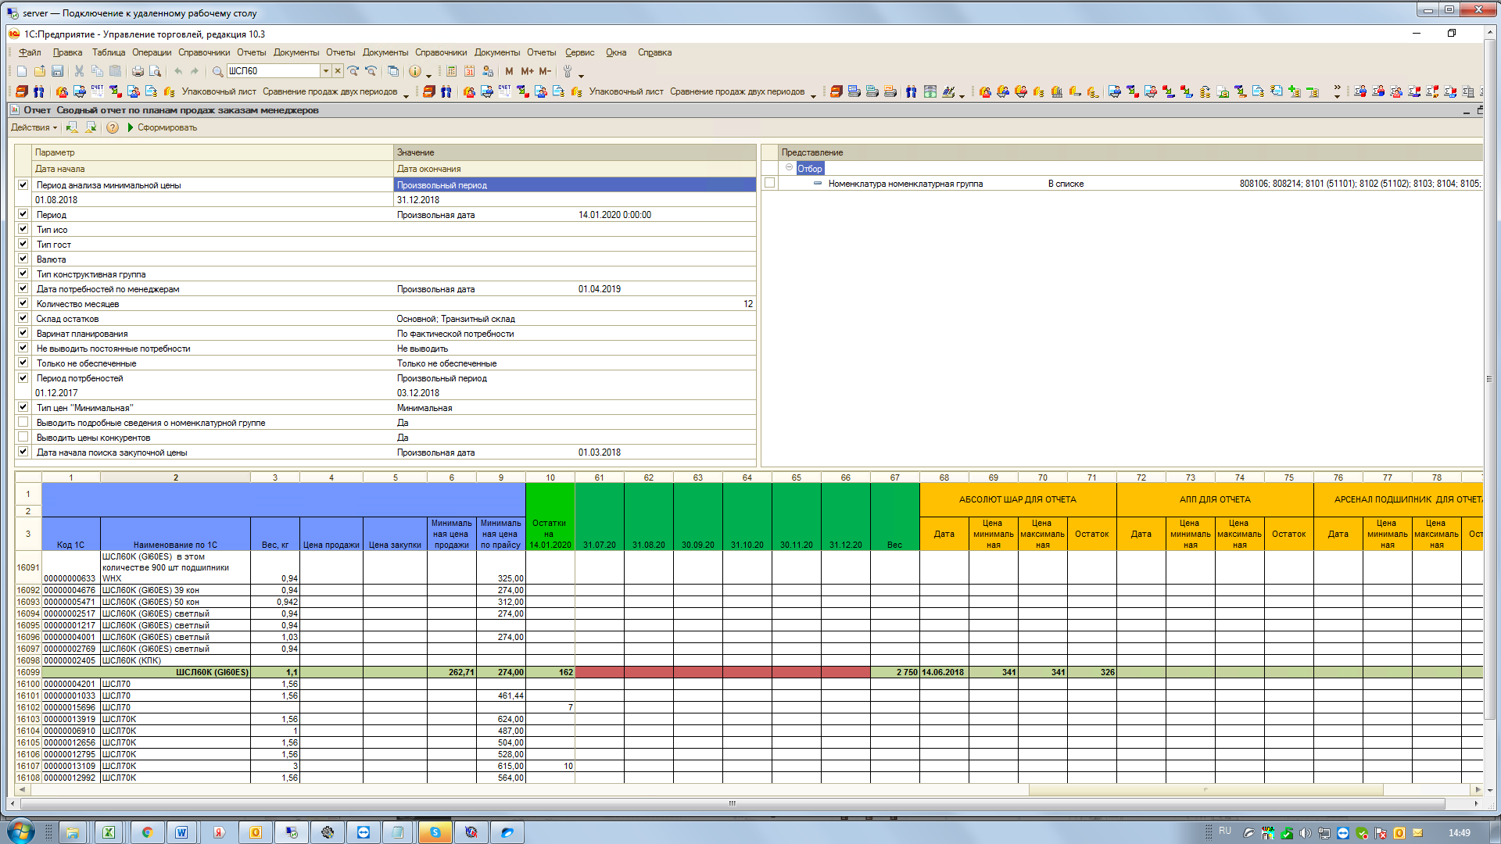Clear search field with X button
Viewport: 1501px width, 844px height.
click(x=338, y=71)
